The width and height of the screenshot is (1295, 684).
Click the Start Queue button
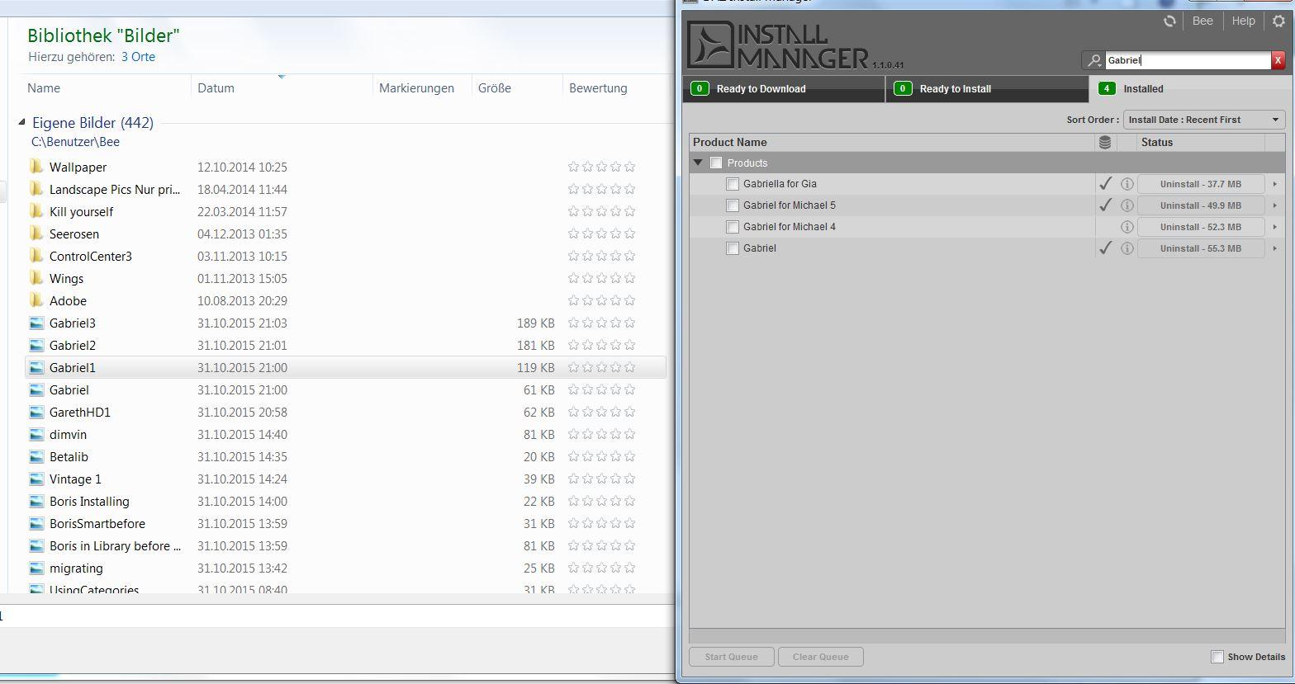point(732,657)
